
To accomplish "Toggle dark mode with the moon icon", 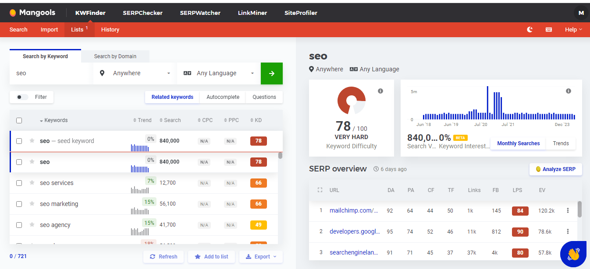I will point(530,30).
